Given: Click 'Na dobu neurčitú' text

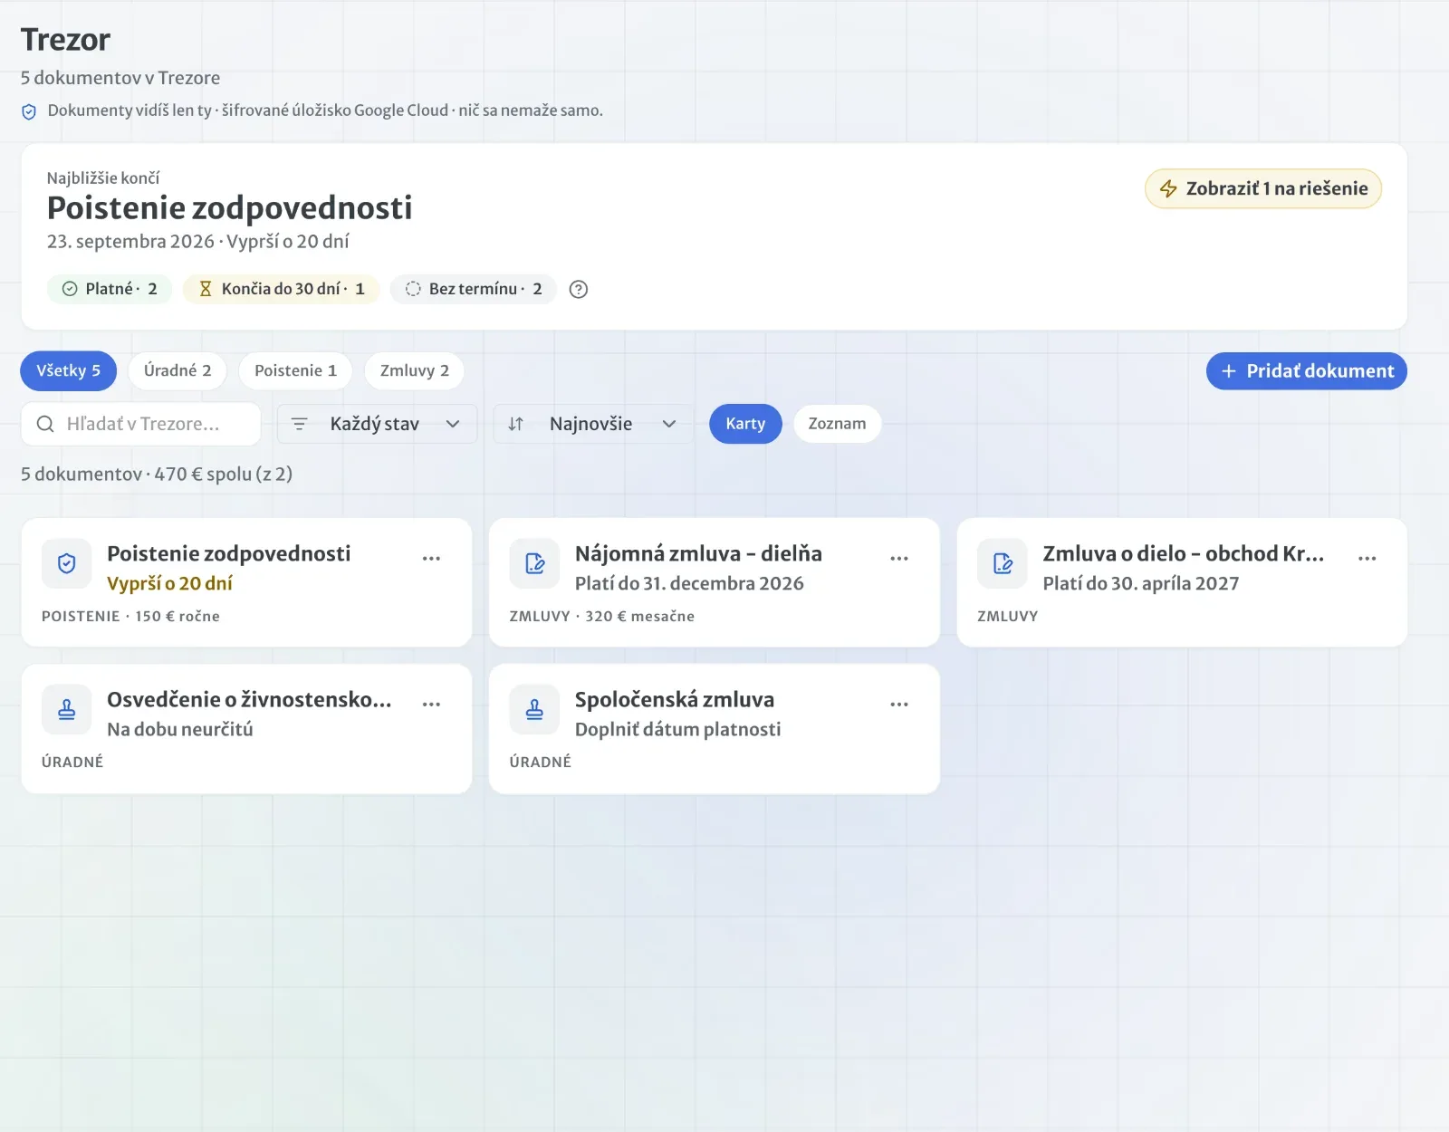Looking at the screenshot, I should click(x=180, y=729).
